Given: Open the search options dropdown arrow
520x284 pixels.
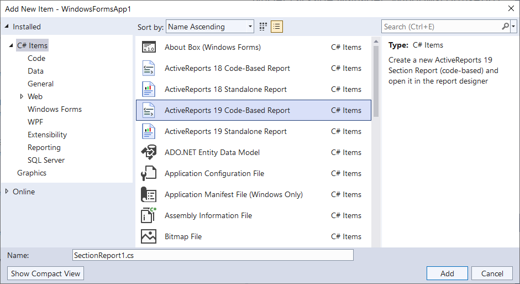Looking at the screenshot, I should click(514, 26).
